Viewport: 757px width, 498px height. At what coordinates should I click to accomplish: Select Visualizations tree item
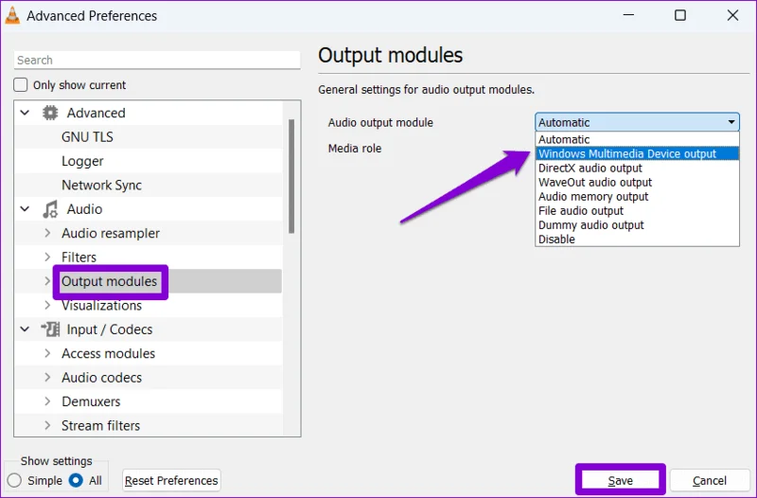coord(102,305)
